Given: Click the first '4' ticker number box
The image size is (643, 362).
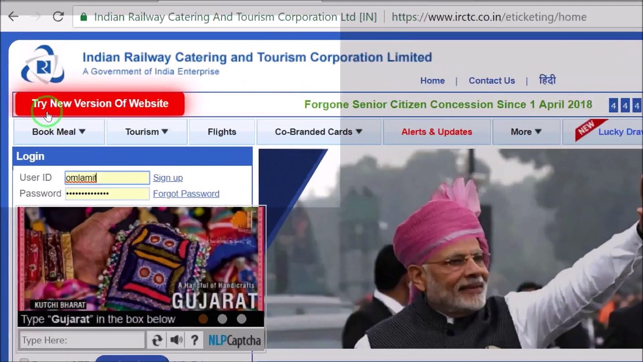Looking at the screenshot, I should pos(613,106).
